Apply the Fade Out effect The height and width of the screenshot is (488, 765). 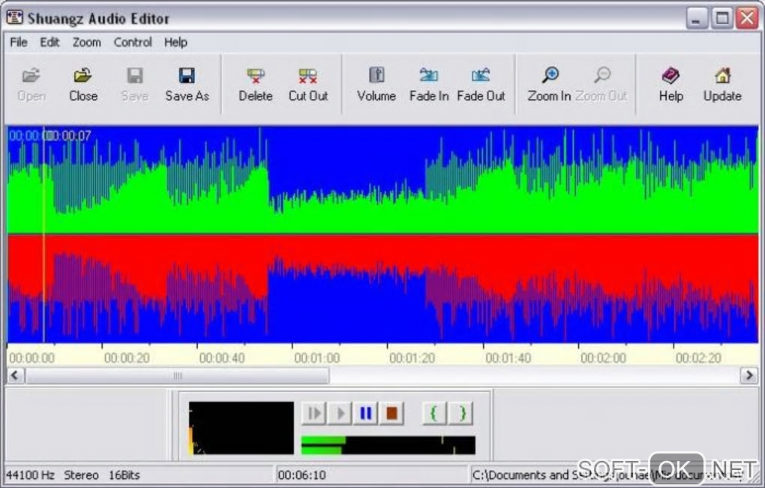click(x=481, y=85)
